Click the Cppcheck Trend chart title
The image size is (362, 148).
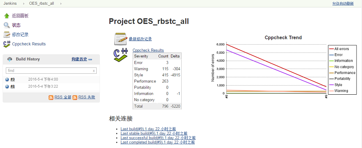point(283,37)
